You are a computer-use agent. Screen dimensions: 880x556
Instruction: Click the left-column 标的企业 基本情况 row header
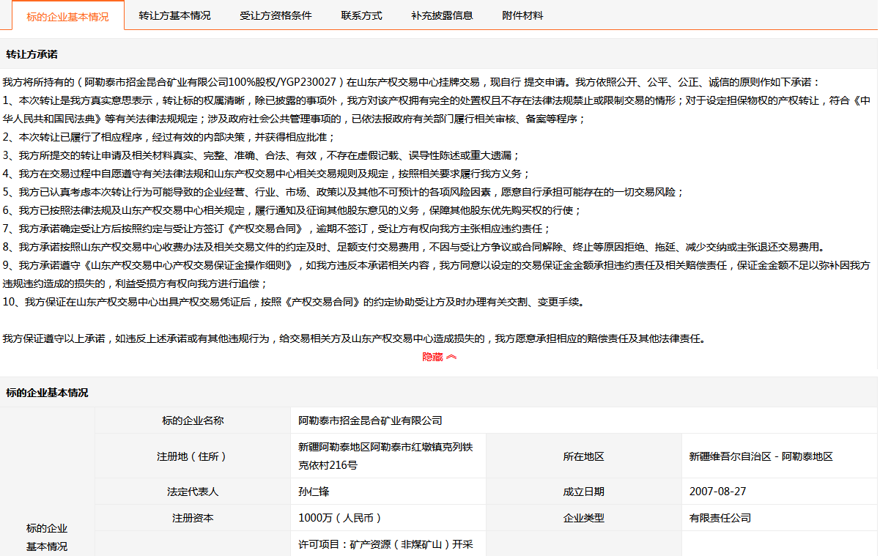pyautogui.click(x=47, y=537)
